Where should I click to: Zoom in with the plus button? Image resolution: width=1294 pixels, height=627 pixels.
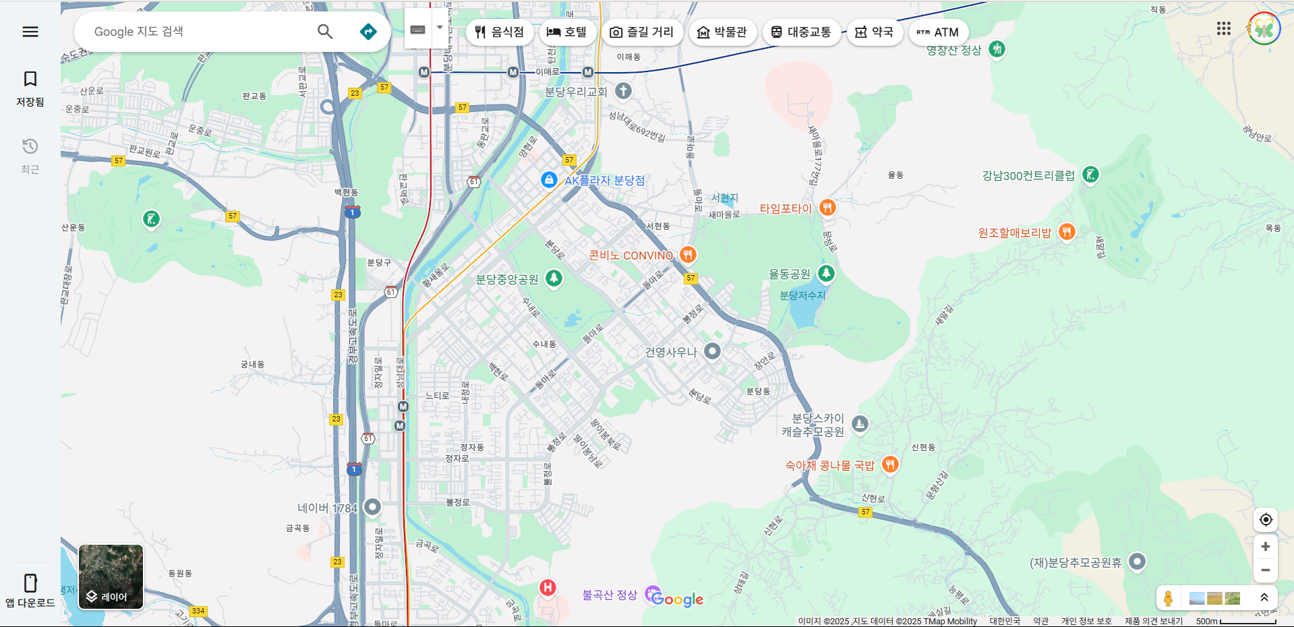click(1266, 547)
